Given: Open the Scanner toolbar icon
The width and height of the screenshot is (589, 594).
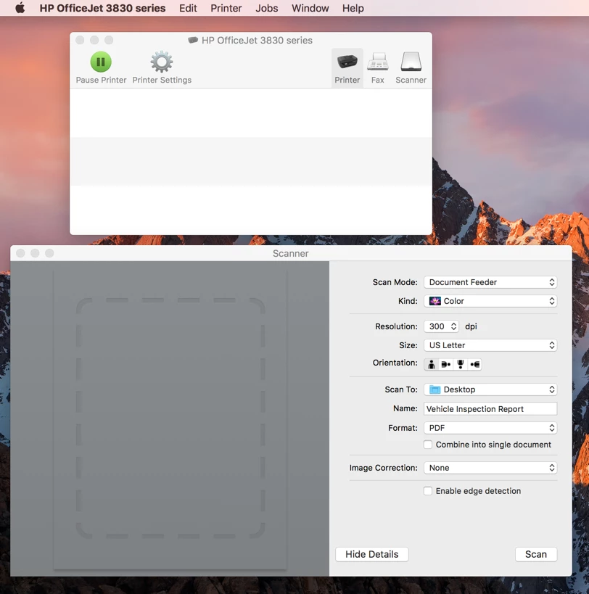Looking at the screenshot, I should (x=411, y=62).
